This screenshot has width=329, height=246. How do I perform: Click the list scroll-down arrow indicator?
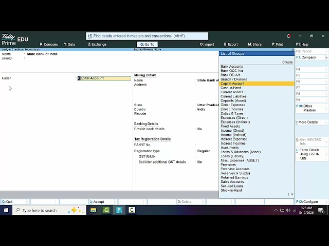[292, 195]
